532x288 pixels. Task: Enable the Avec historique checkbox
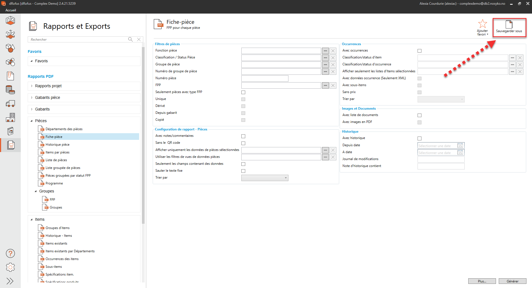(x=420, y=138)
